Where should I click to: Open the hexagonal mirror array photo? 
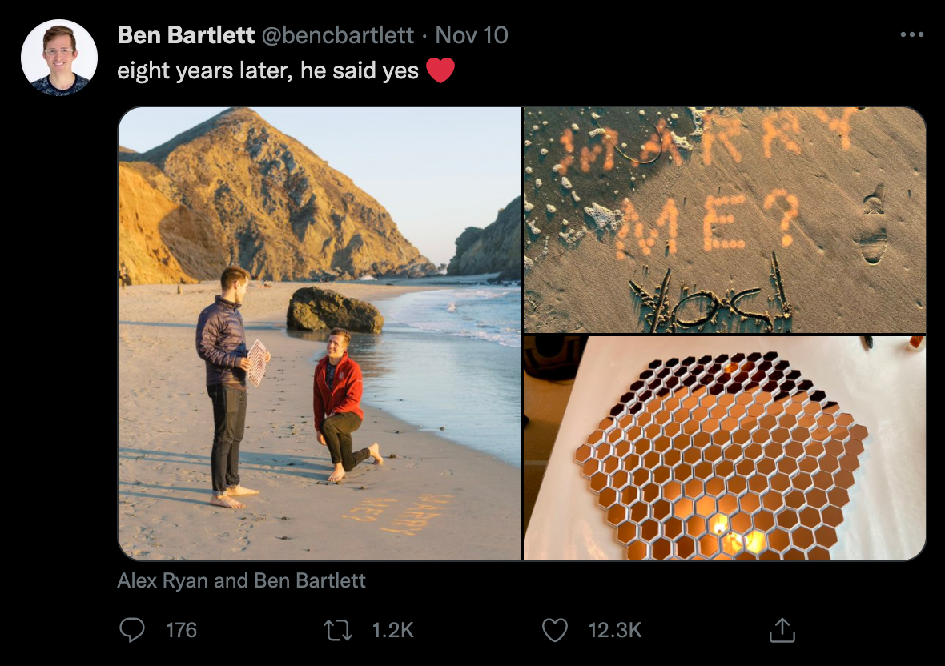tap(724, 448)
